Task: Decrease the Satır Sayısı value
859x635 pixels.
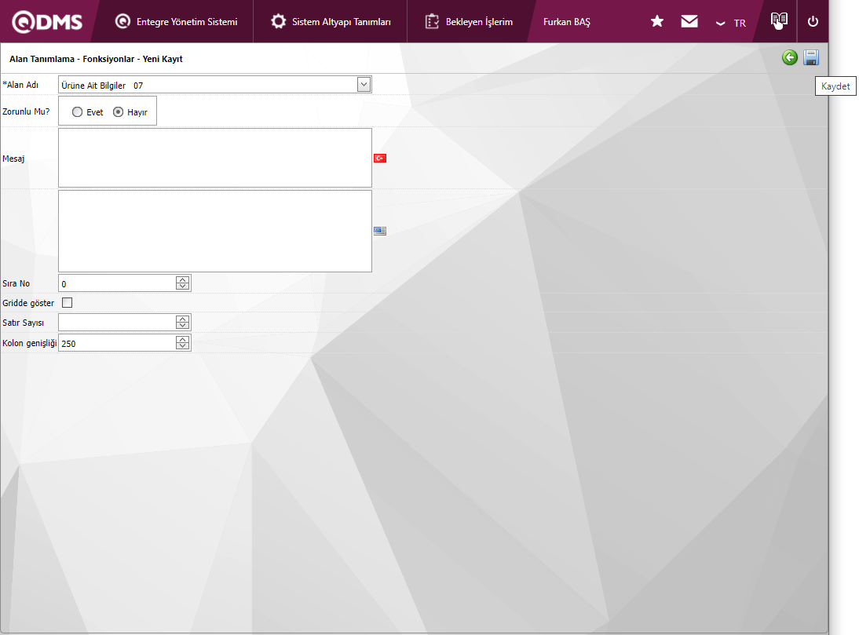Action: tap(182, 326)
